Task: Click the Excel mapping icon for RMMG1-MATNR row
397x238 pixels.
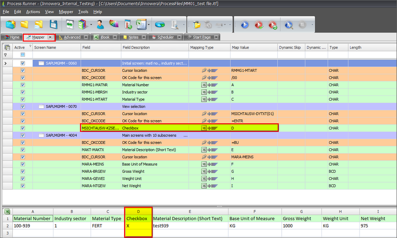Action: pos(204,85)
